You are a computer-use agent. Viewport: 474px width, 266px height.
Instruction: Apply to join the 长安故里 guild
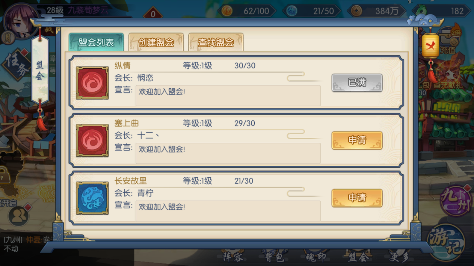pyautogui.click(x=357, y=198)
